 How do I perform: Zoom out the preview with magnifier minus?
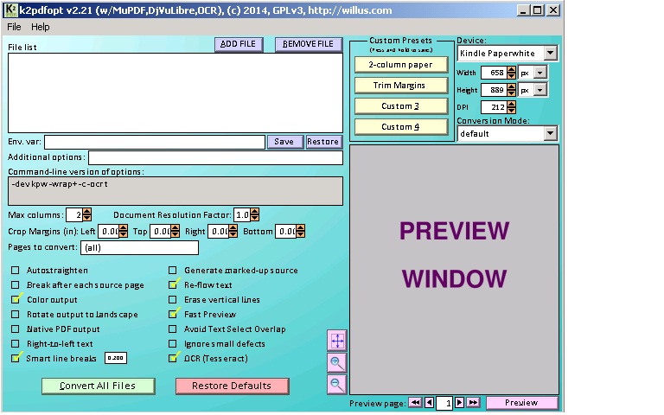(x=337, y=385)
